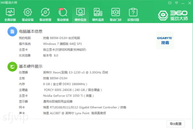Select 独立显卡 graphics description text

65,50
